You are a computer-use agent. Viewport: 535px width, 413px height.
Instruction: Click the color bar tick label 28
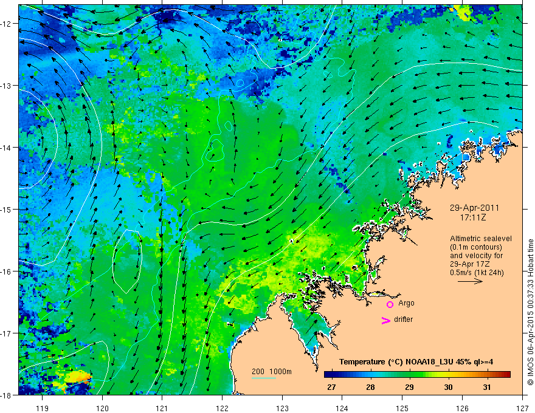coord(370,387)
